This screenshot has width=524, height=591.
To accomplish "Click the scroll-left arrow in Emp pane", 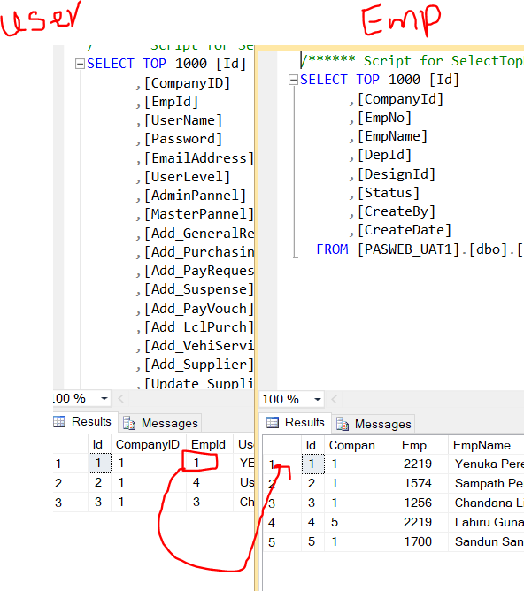I will point(334,399).
